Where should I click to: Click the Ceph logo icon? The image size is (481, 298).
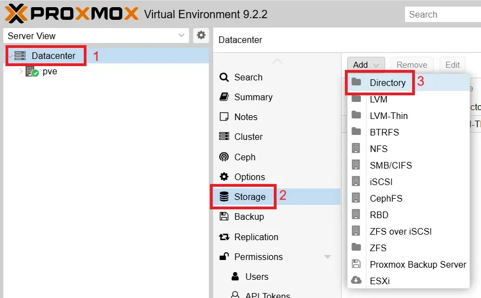click(224, 156)
